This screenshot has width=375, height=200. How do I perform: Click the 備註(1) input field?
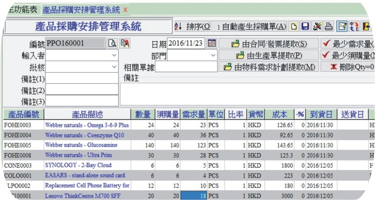pos(82,78)
